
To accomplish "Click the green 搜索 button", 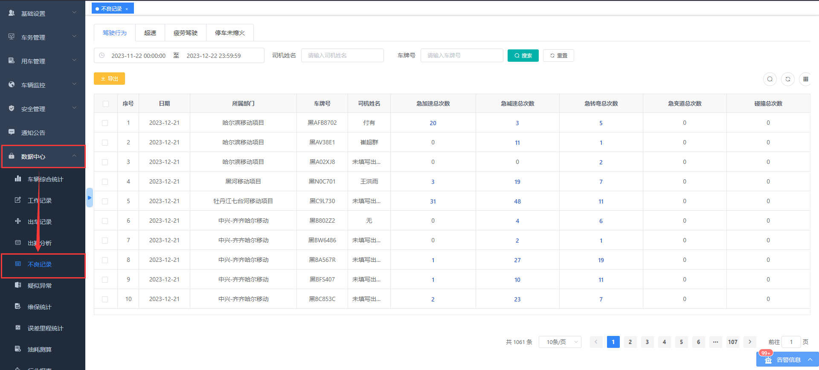I will 523,55.
